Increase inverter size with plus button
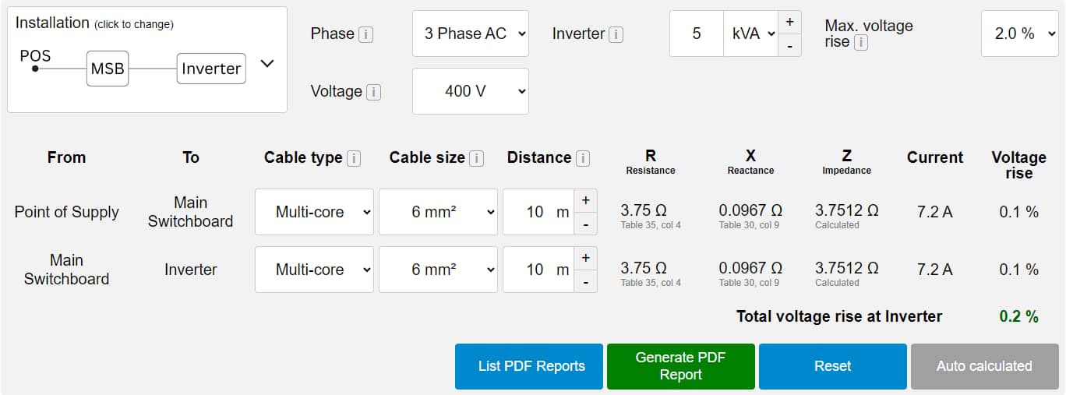Viewport: 1066px width, 395px height. click(x=789, y=22)
